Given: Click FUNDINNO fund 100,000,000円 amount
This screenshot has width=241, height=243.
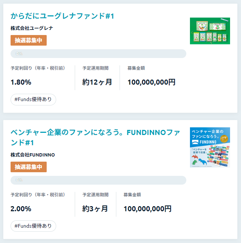Looking at the screenshot, I should click(x=147, y=209).
